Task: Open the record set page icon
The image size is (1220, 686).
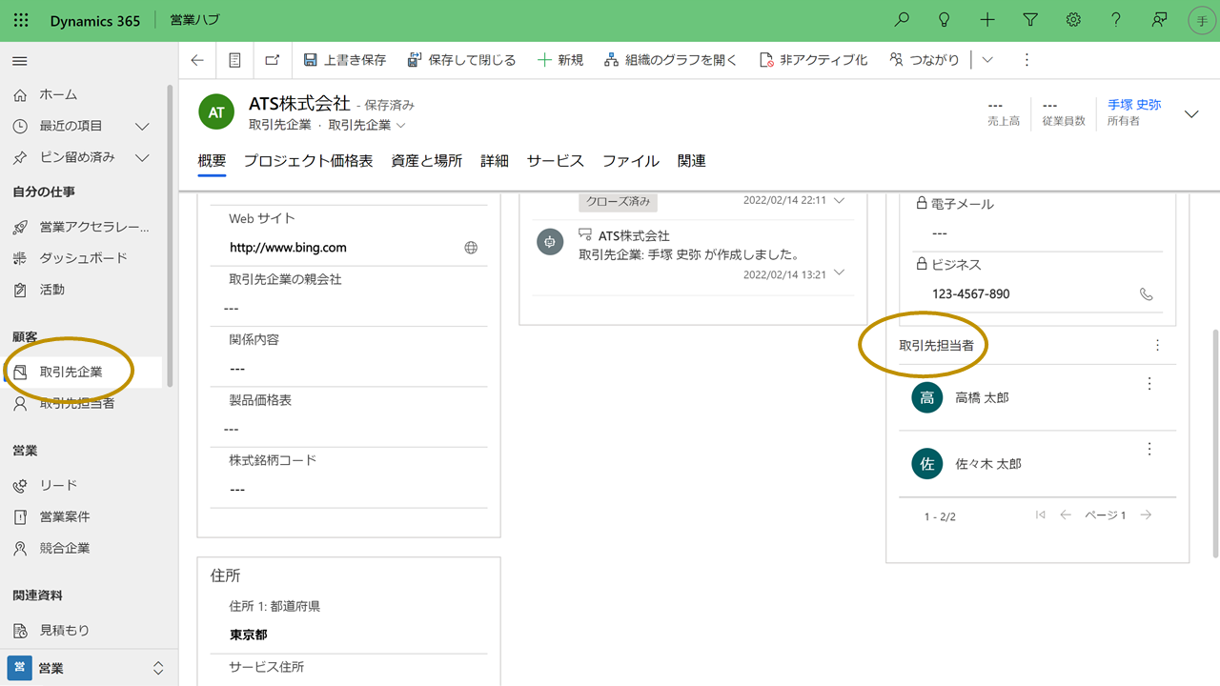Action: [x=234, y=60]
